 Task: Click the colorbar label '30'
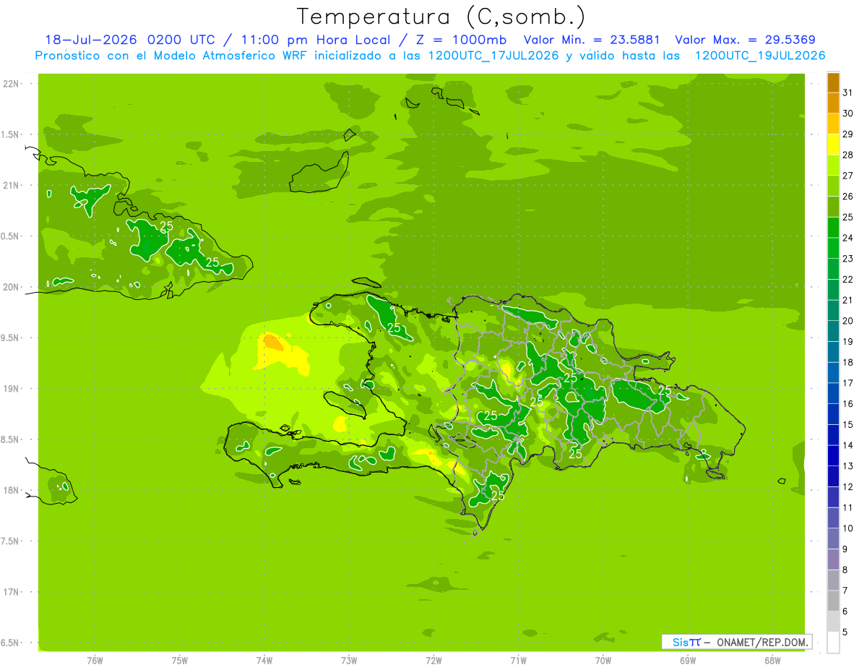848,113
